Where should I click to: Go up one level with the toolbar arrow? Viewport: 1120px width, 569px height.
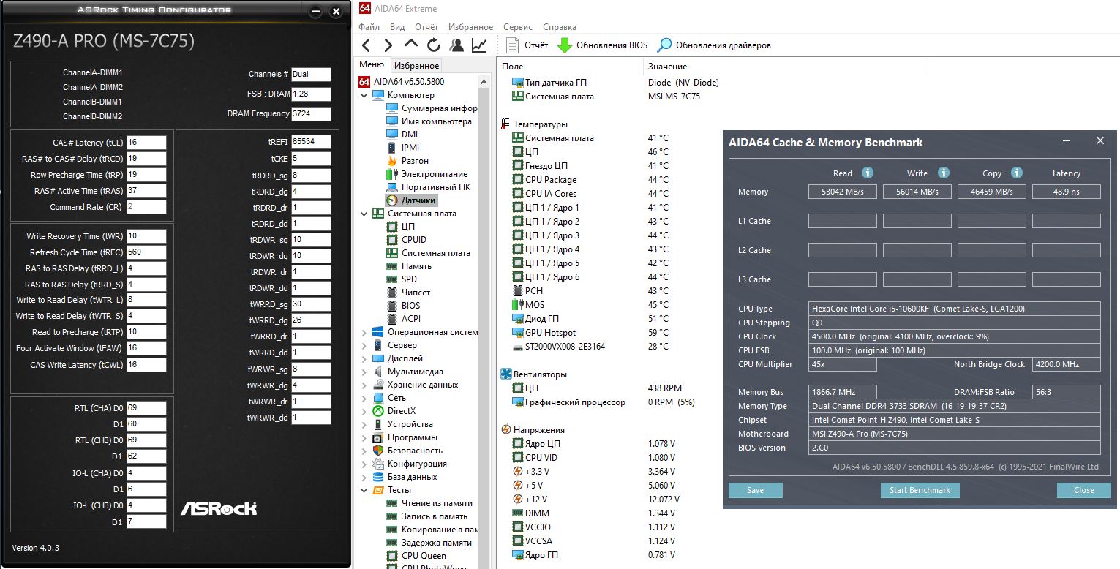pos(411,44)
